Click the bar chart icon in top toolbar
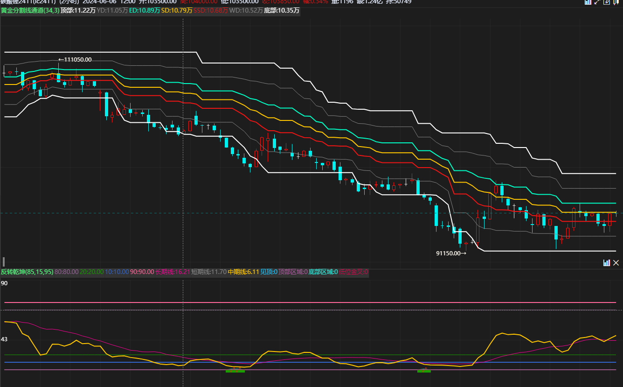 pyautogui.click(x=588, y=2)
